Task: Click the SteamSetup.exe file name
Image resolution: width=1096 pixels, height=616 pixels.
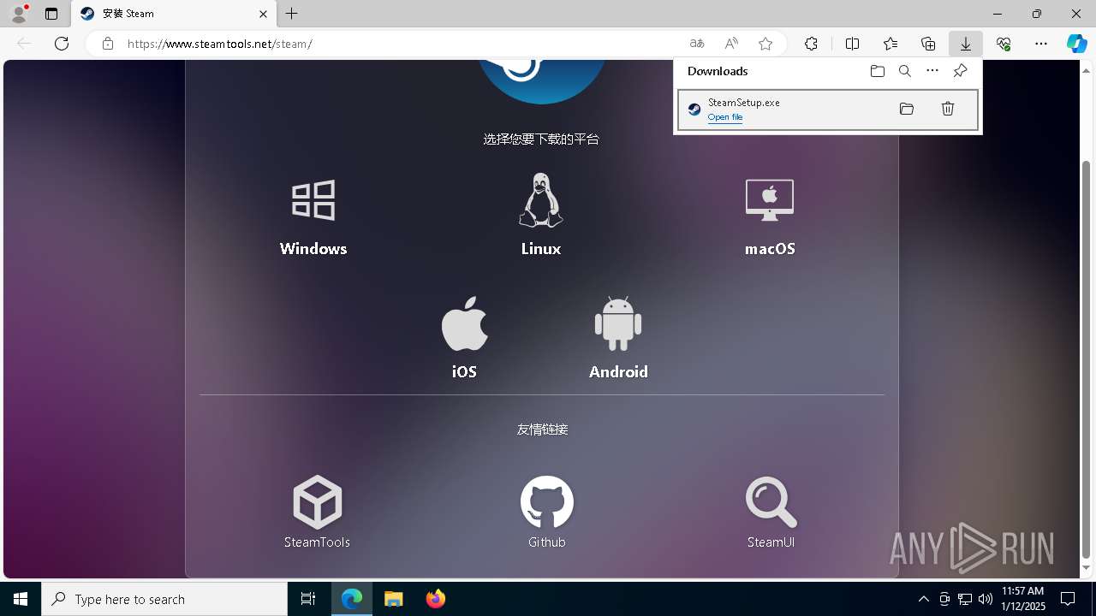Action: tap(744, 103)
